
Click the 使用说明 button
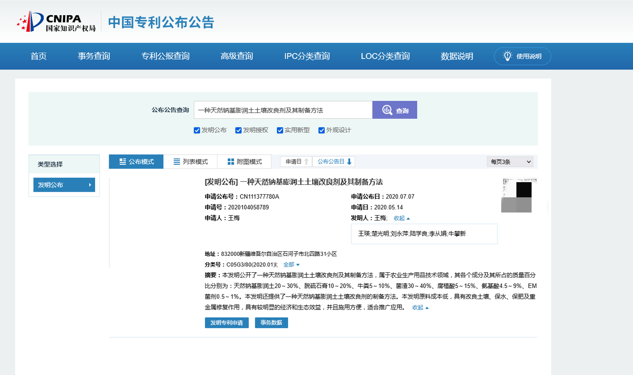pos(522,56)
